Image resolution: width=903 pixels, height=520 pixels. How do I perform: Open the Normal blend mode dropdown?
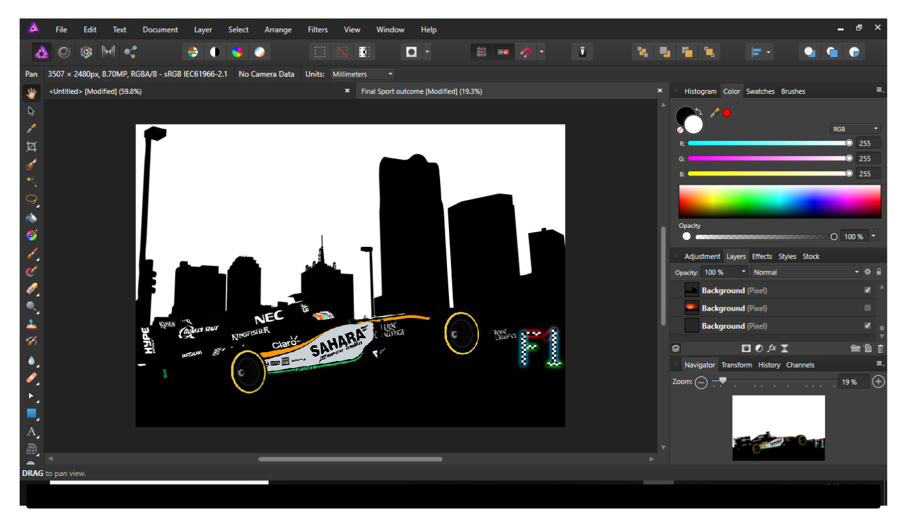(806, 272)
